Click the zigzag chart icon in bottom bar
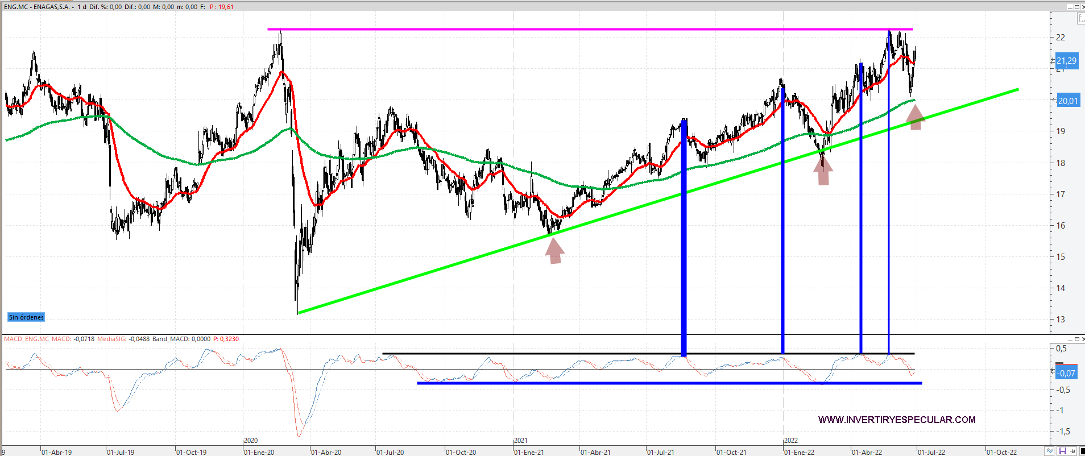Screen dimensions: 1085x456 [x=1049, y=451]
